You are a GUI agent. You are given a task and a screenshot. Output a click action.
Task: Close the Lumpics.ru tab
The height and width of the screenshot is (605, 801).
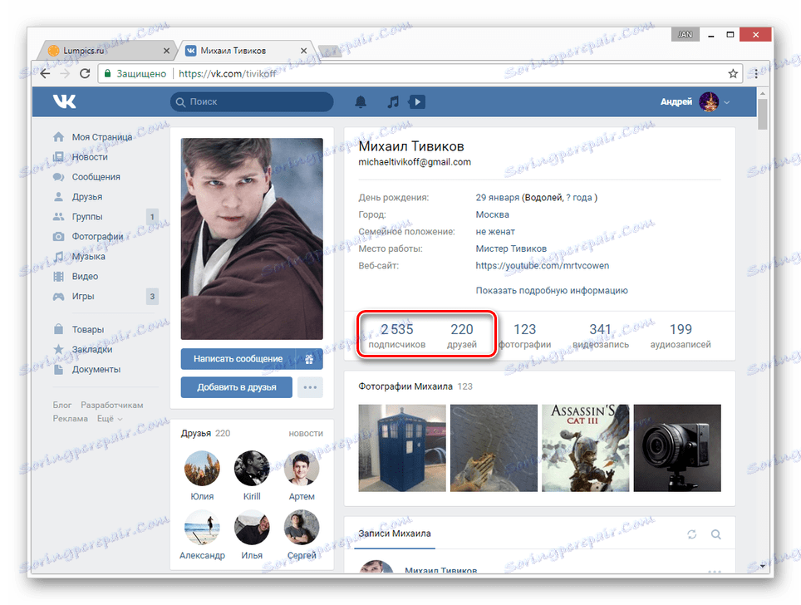pyautogui.click(x=166, y=51)
